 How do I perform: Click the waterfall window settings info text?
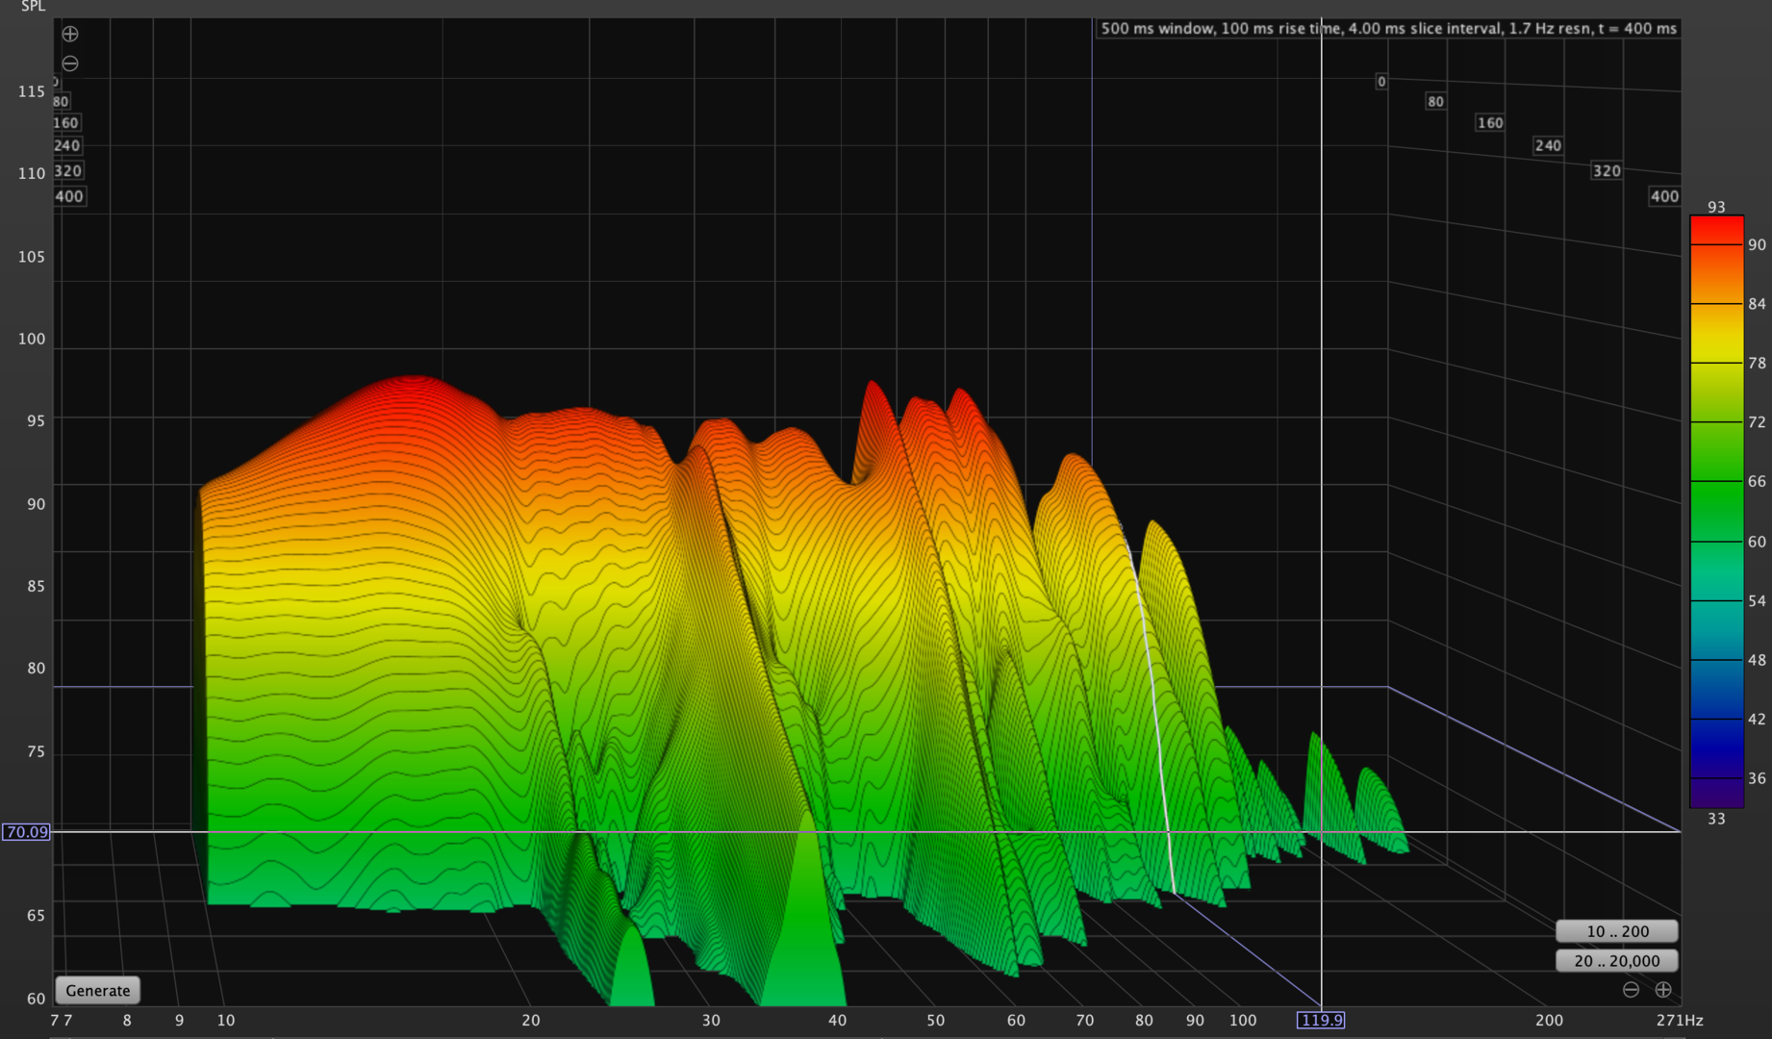pyautogui.click(x=1388, y=29)
